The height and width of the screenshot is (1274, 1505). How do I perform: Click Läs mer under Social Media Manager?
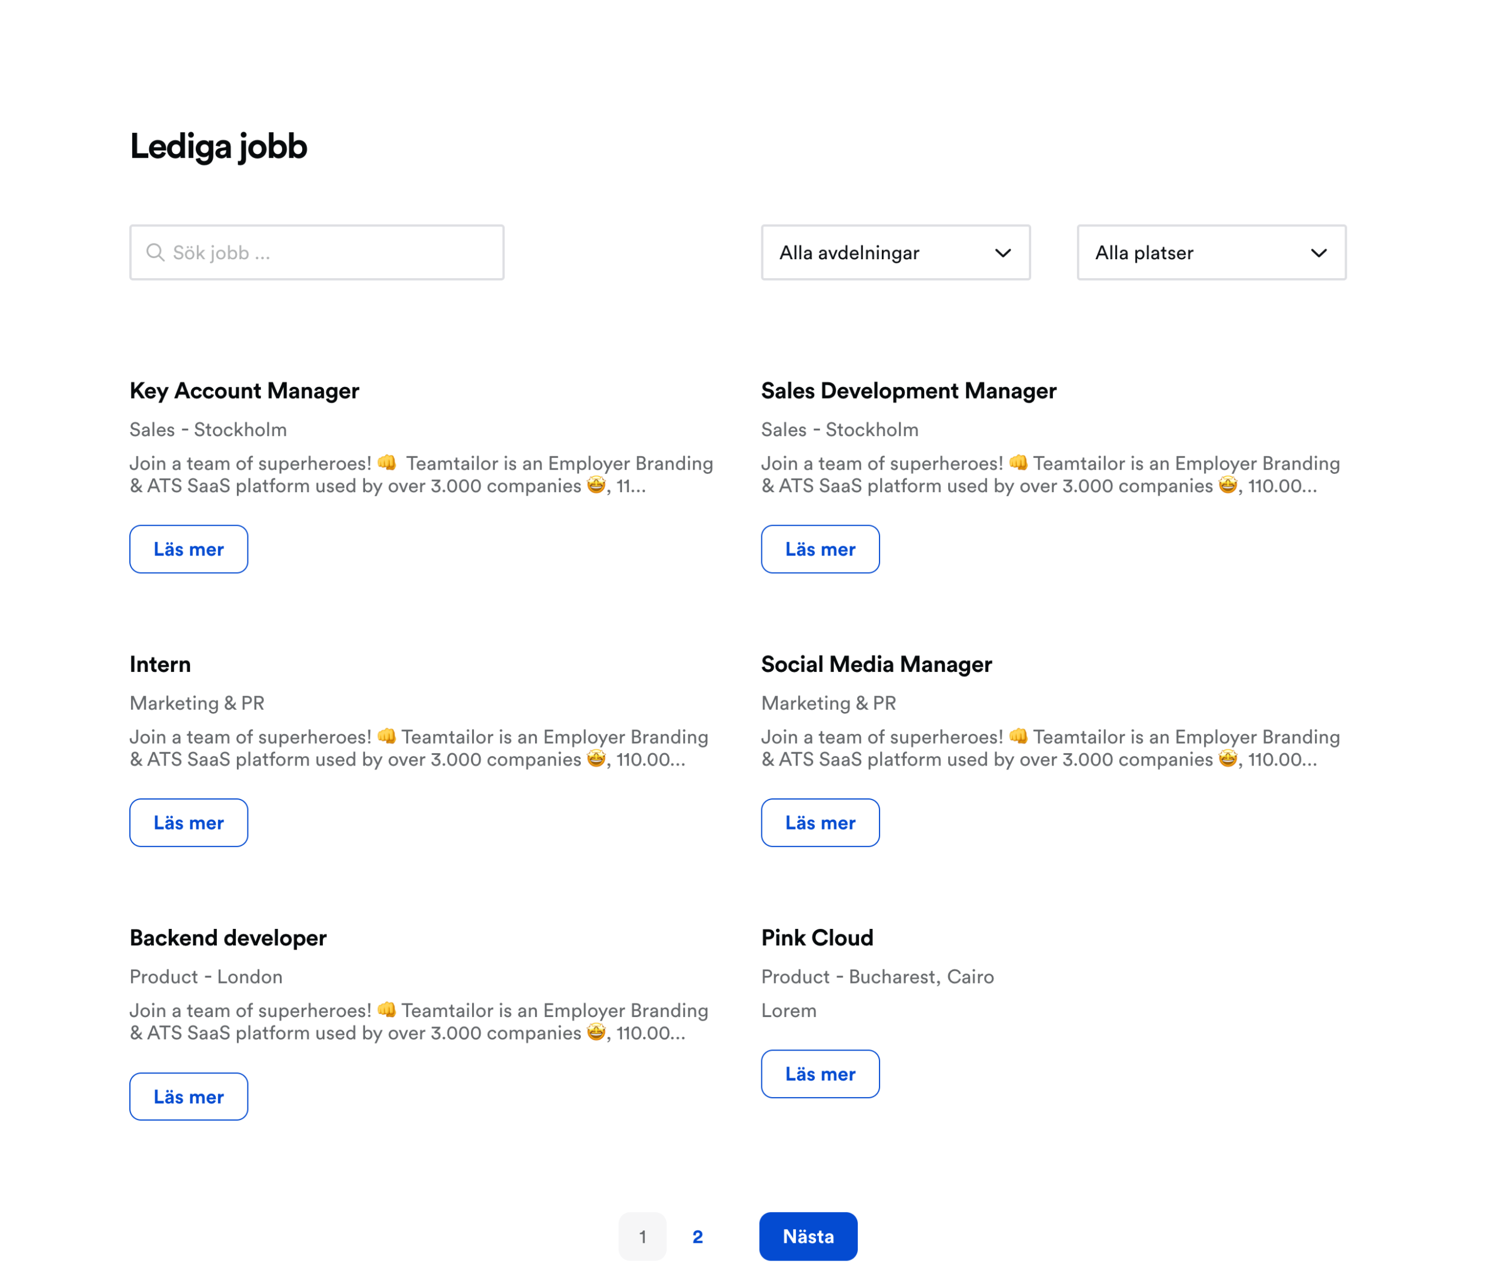[x=820, y=822]
